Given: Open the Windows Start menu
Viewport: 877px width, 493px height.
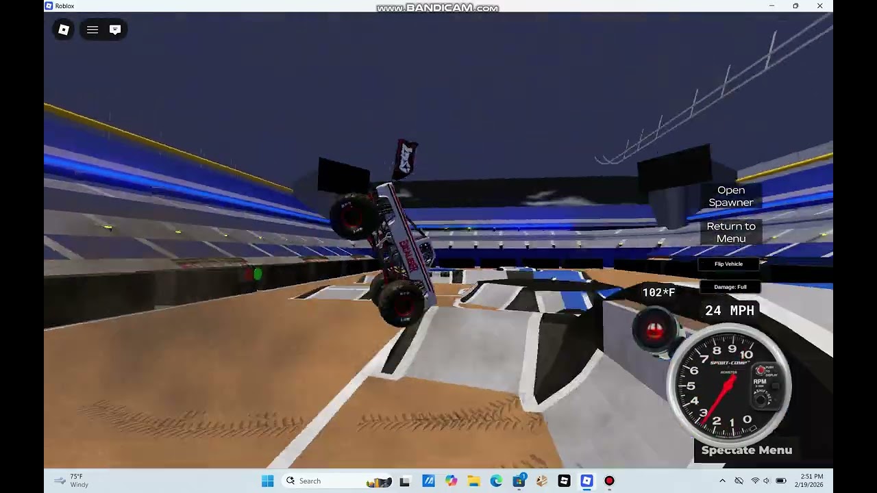Looking at the screenshot, I should click(268, 481).
